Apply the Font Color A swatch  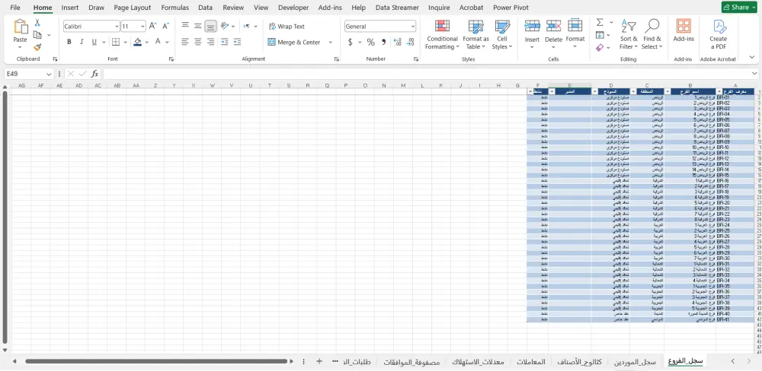click(x=158, y=42)
